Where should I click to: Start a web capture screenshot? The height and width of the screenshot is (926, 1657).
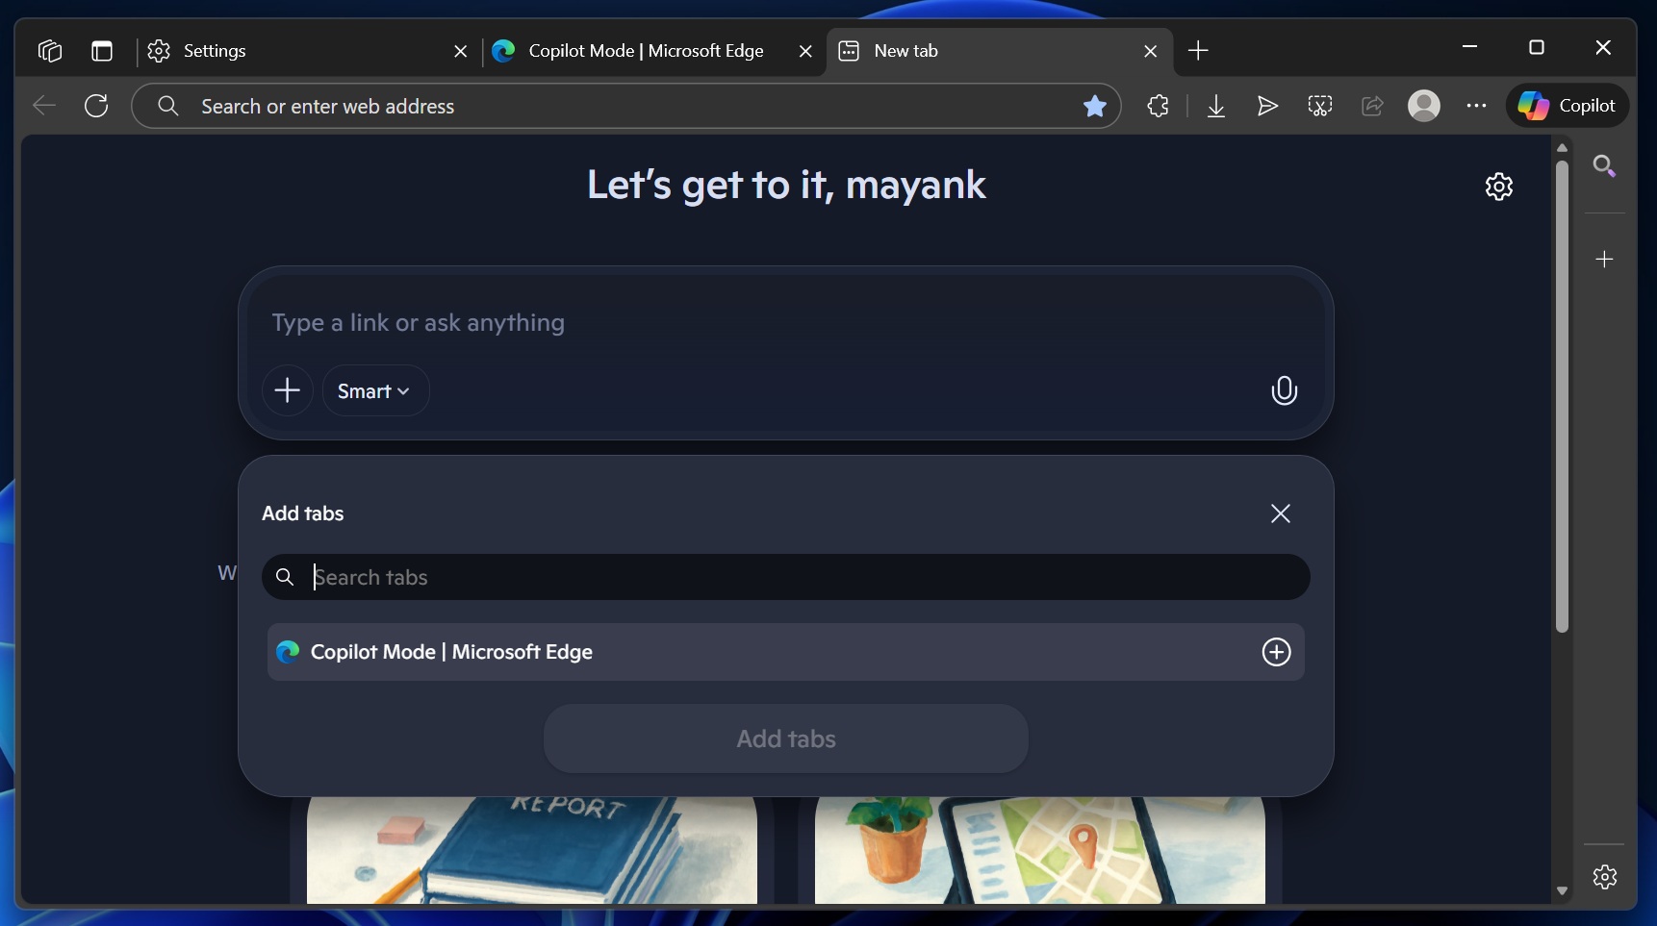point(1319,106)
